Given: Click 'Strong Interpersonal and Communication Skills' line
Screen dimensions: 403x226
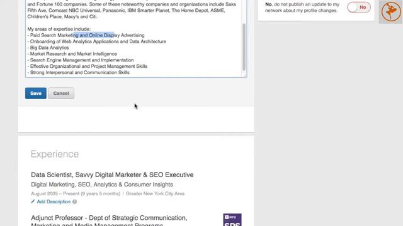Looking at the screenshot, I should point(78,73).
